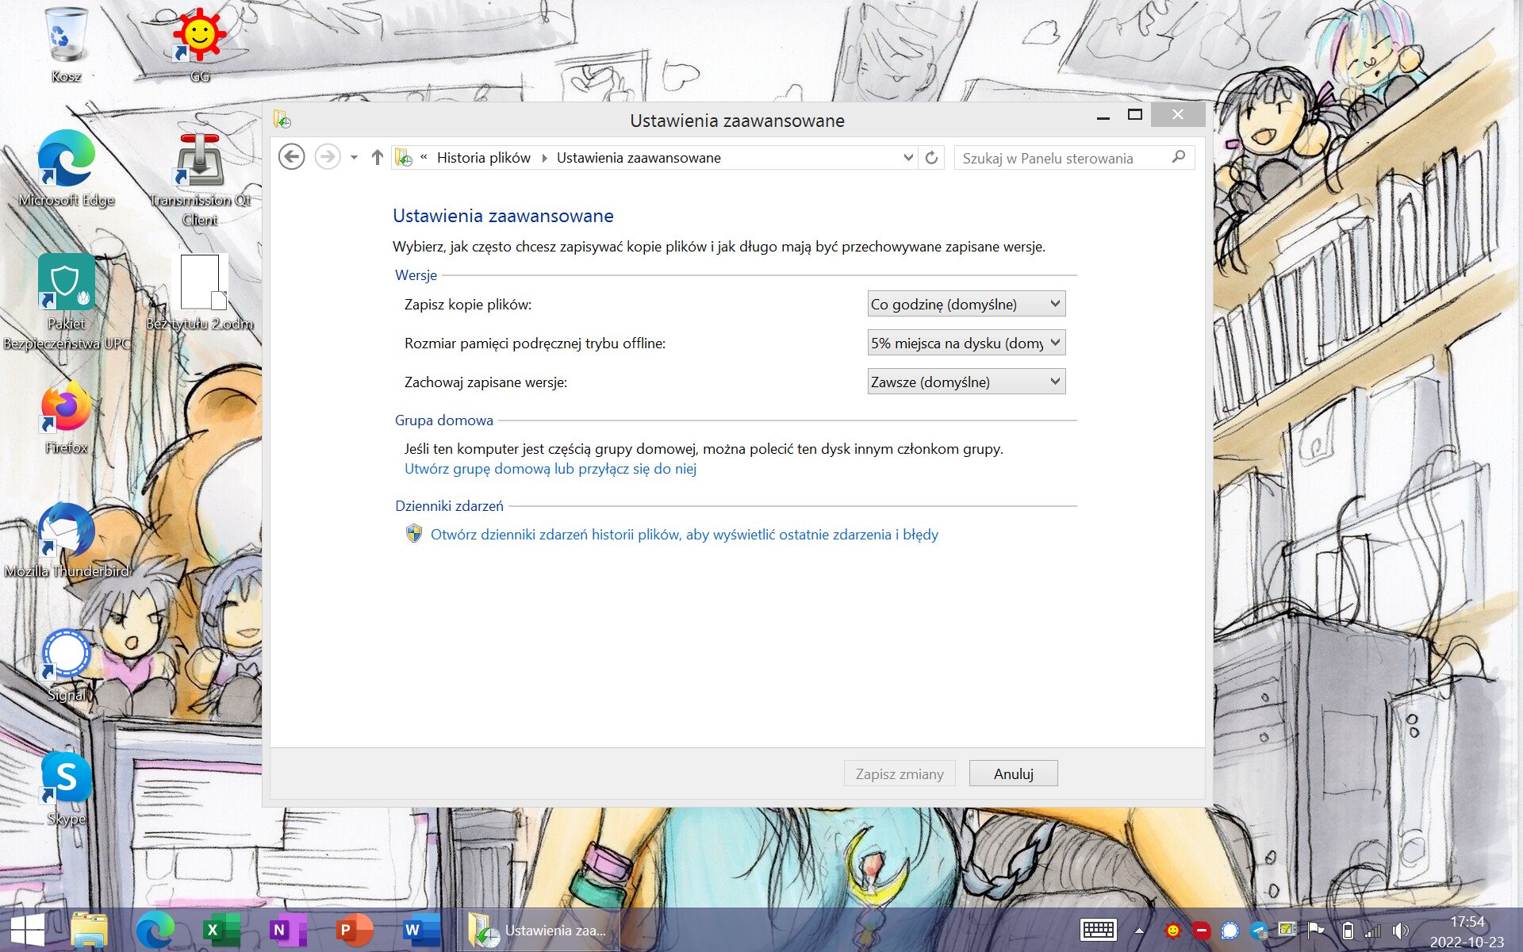Open offline cache size dropdown

pyautogui.click(x=965, y=343)
